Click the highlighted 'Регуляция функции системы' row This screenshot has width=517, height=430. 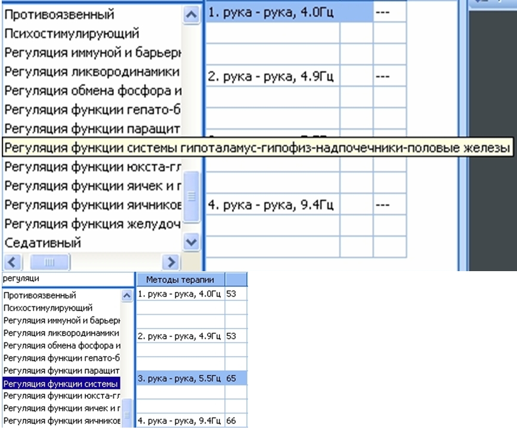tap(61, 383)
